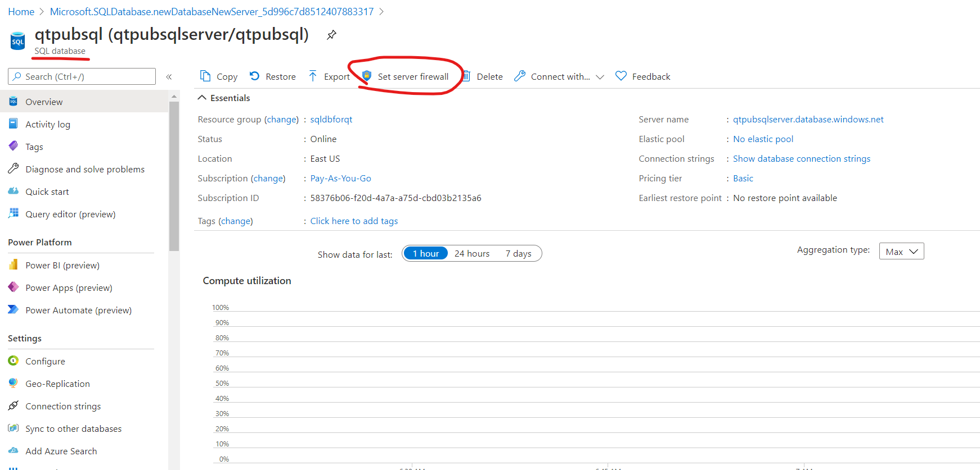Click the Connect with wrench icon

520,76
